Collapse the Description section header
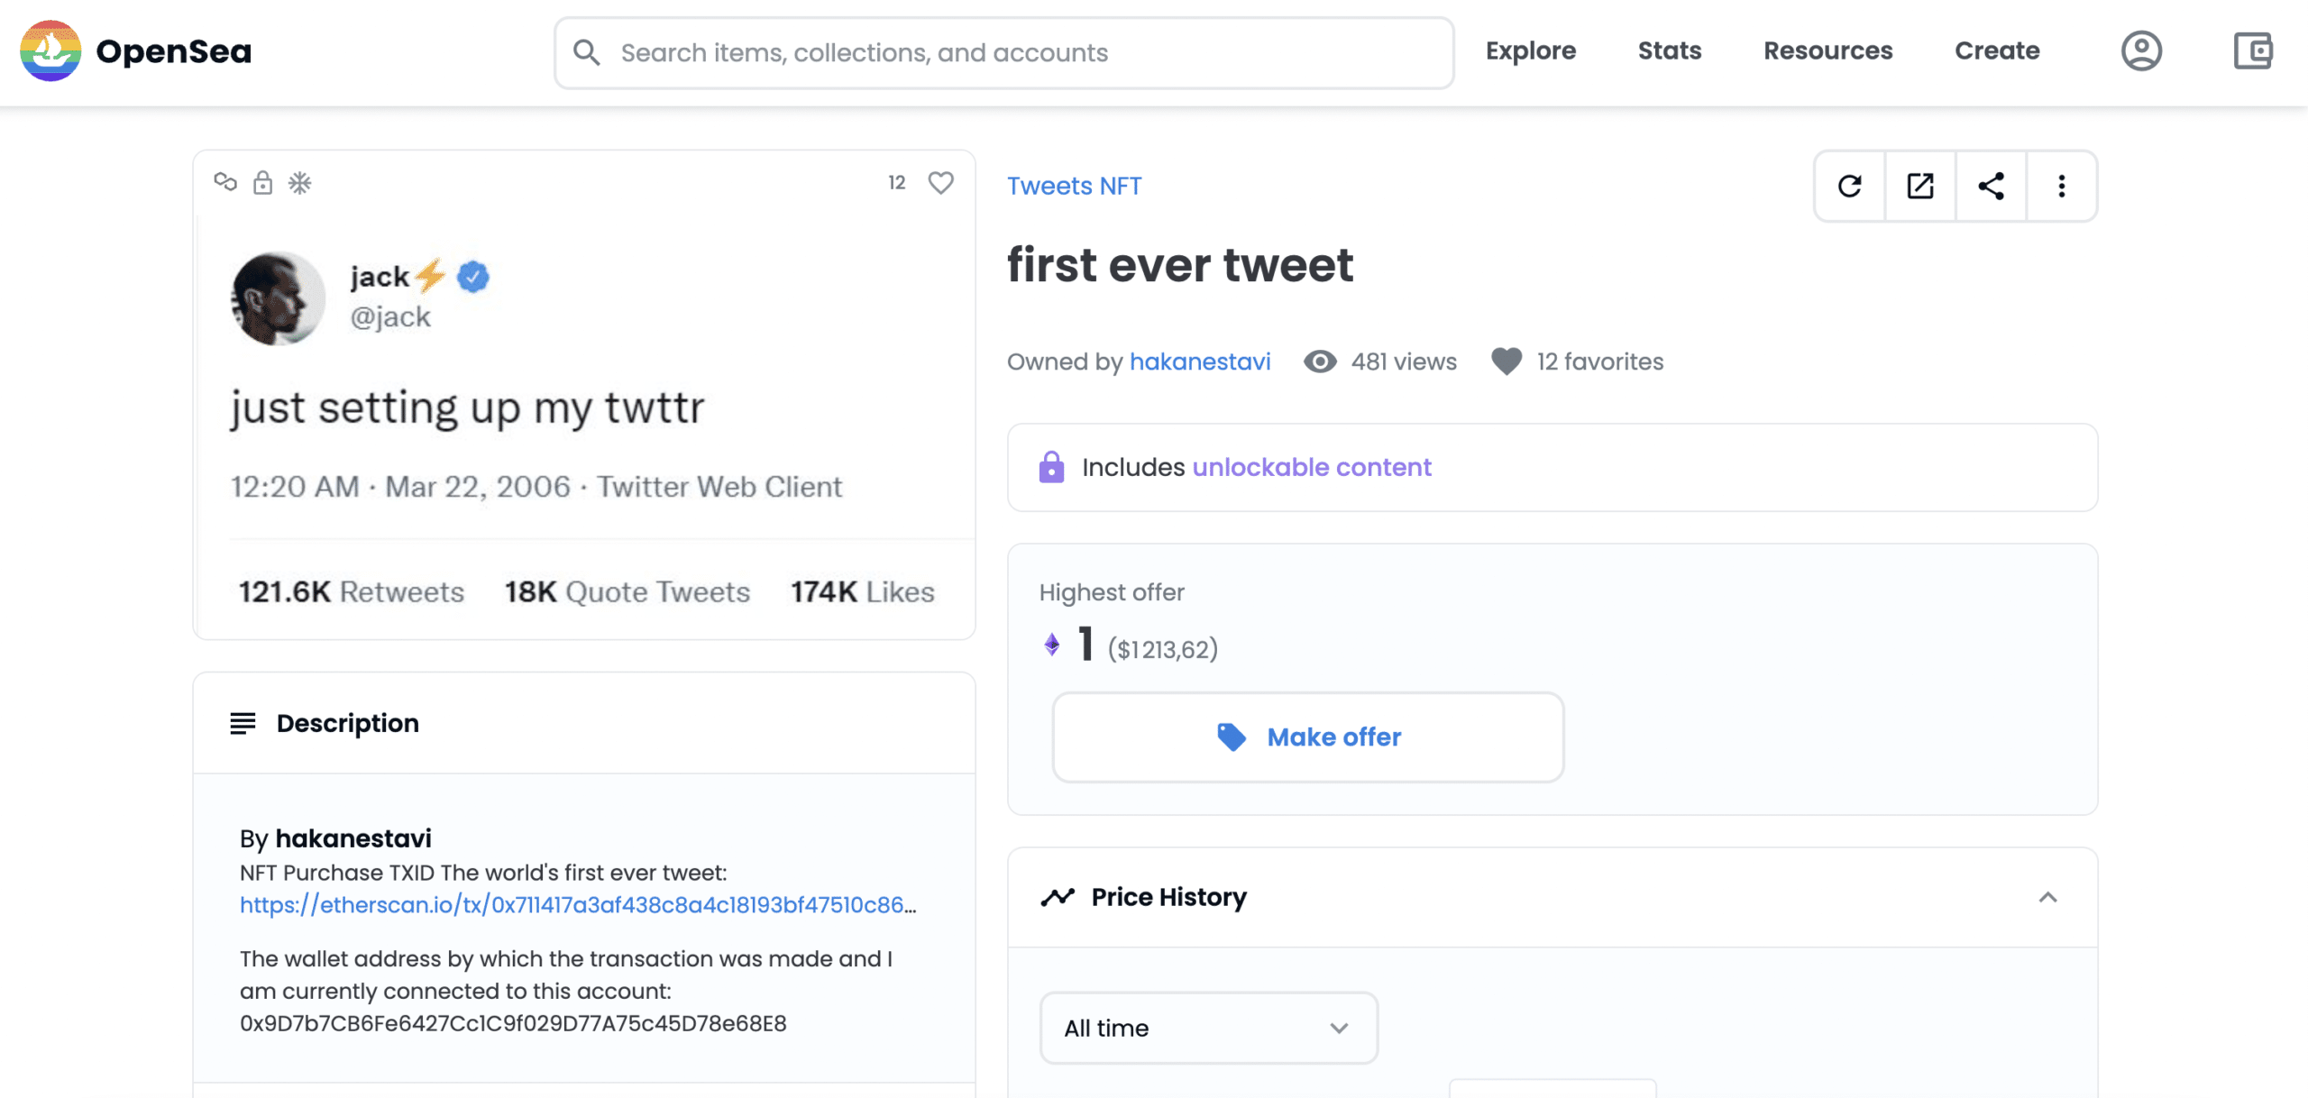This screenshot has height=1098, width=2308. (584, 723)
